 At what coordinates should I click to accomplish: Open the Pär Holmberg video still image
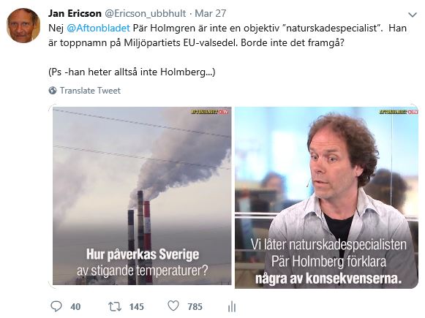pyautogui.click(x=326, y=197)
